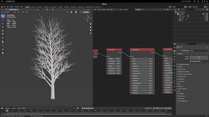Open the viewport Options dropdown
Image resolution: width=209 pixels, height=117 pixels.
[x=89, y=10]
